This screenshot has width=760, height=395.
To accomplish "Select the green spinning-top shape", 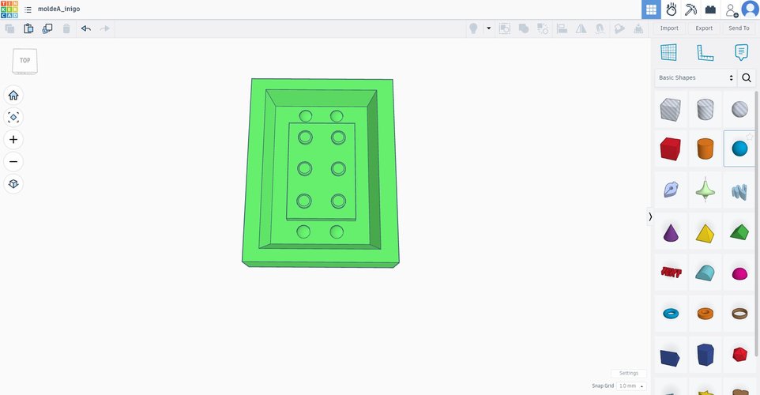I will [x=705, y=190].
